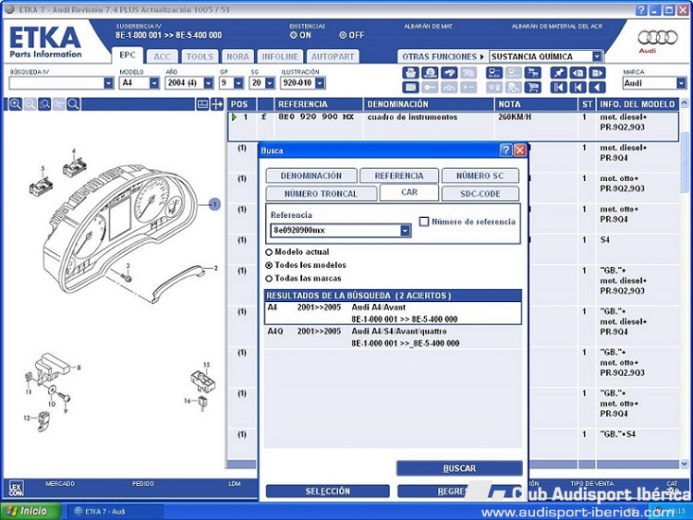Switch to the AUTOPART tab

click(x=333, y=56)
